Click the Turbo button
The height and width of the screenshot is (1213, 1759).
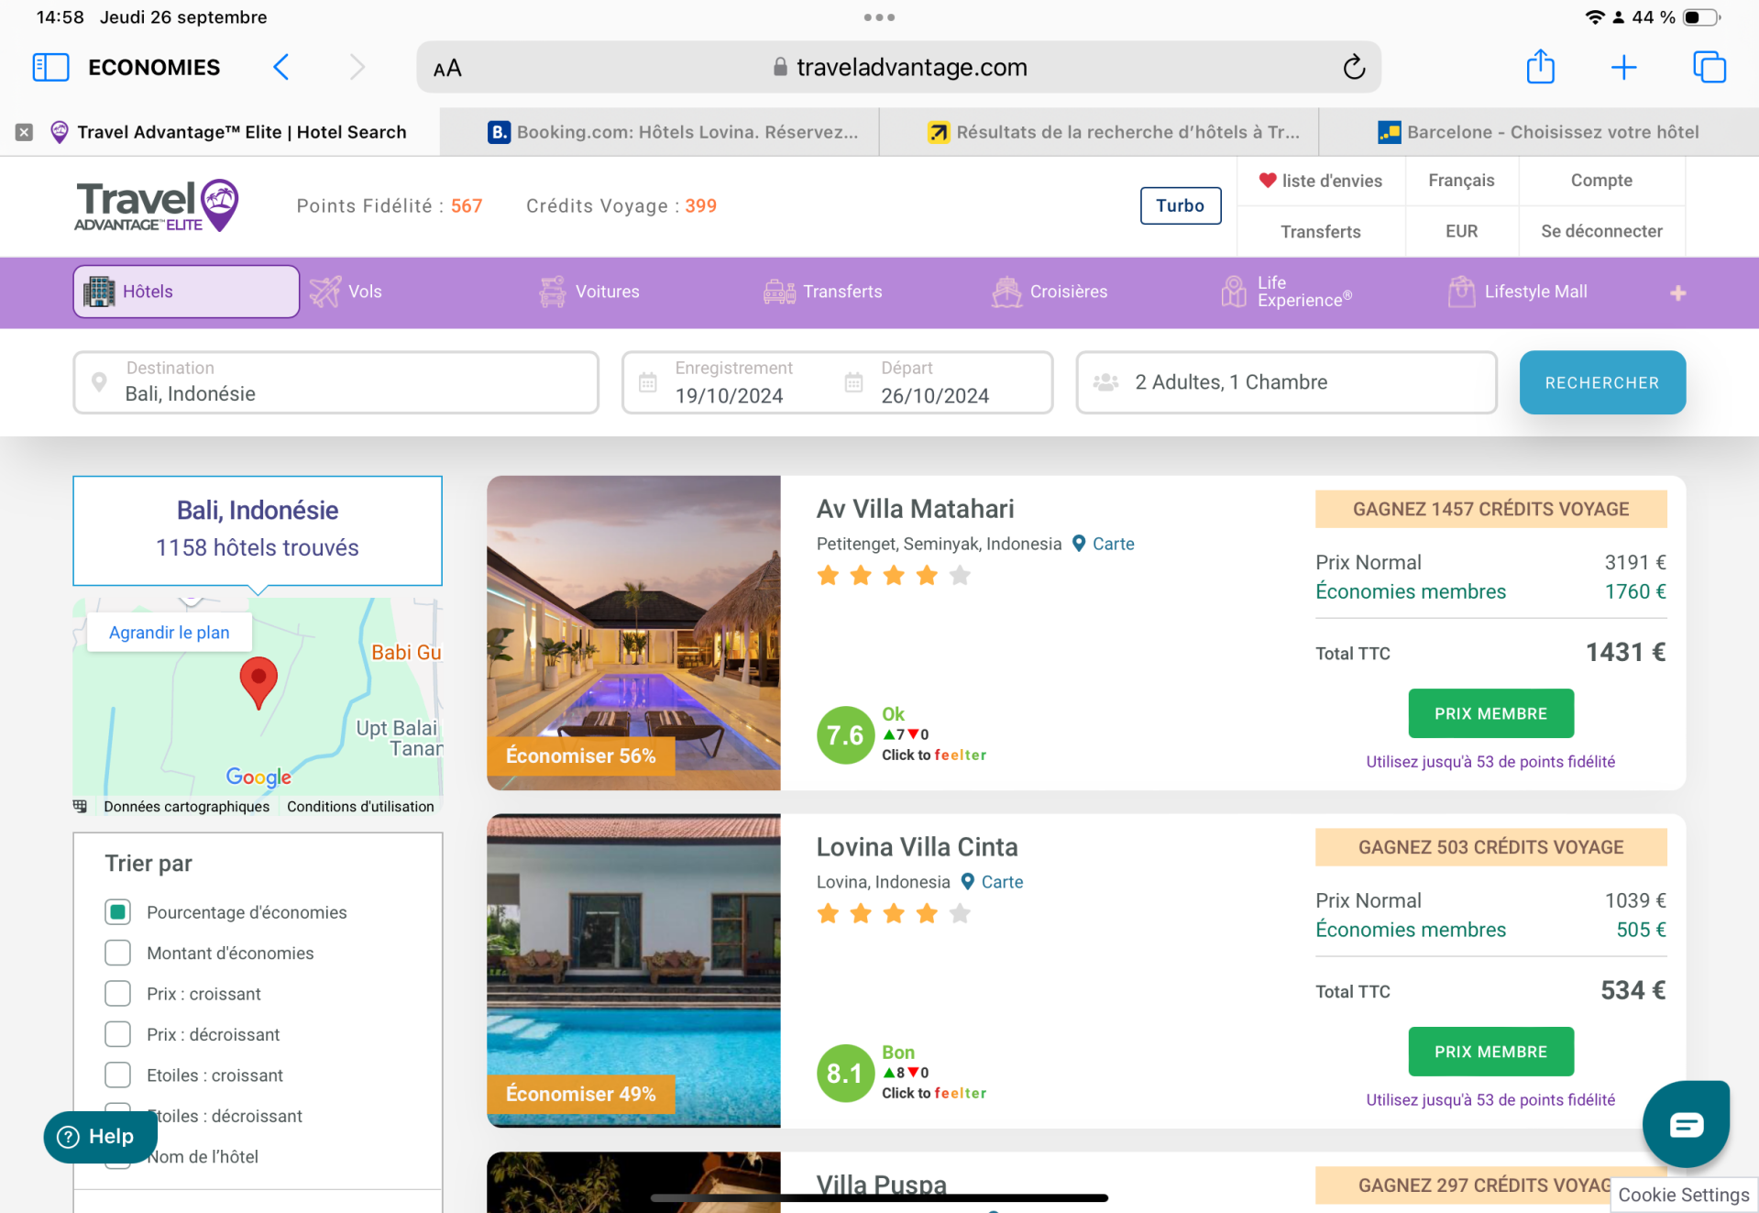pyautogui.click(x=1180, y=205)
